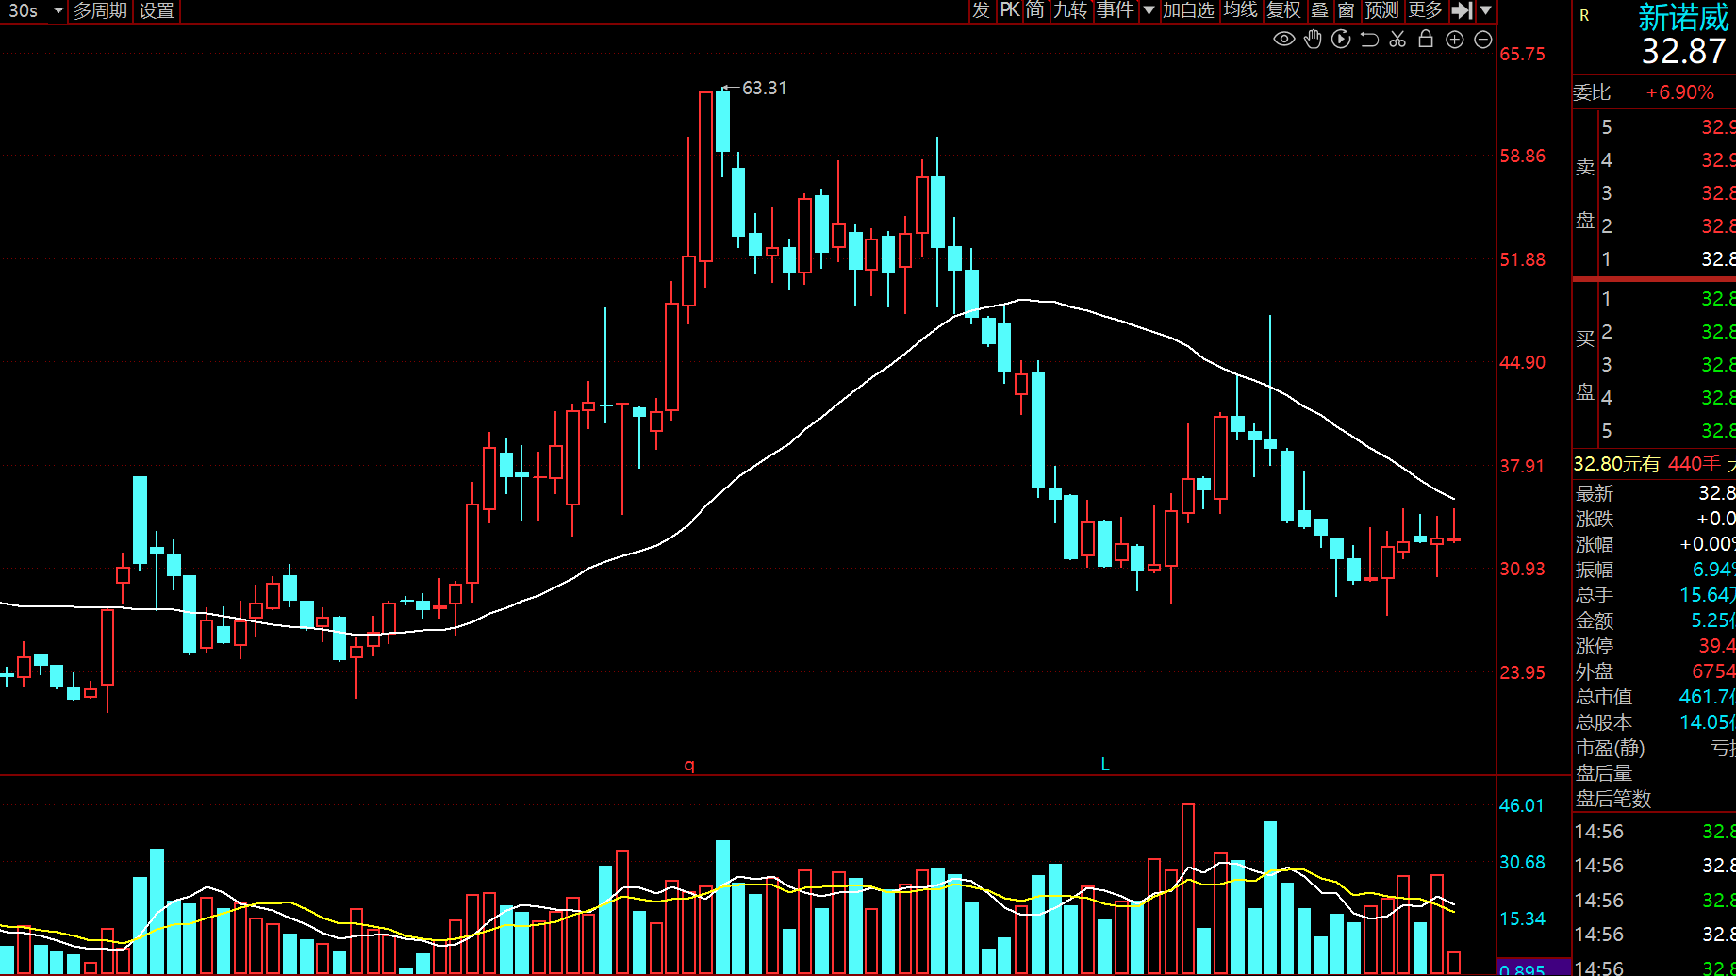Image resolution: width=1736 pixels, height=976 pixels.
Task: Click the 63.31 high price marker
Action: coord(764,88)
